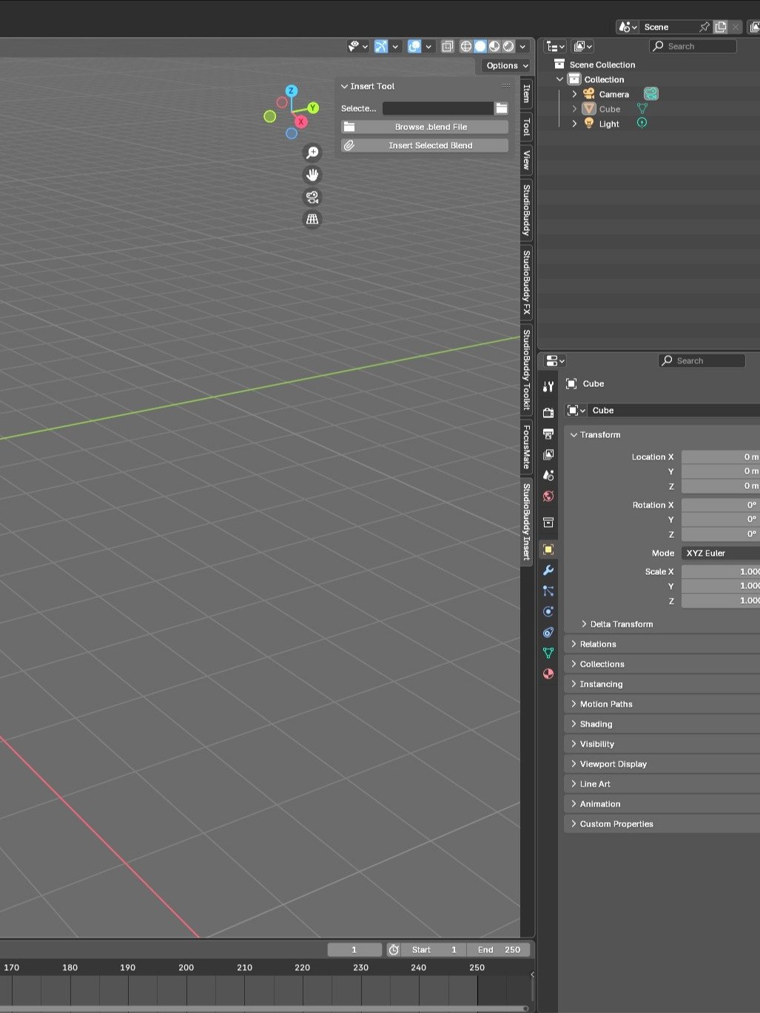Collapse the Collection in outliner

tap(559, 79)
